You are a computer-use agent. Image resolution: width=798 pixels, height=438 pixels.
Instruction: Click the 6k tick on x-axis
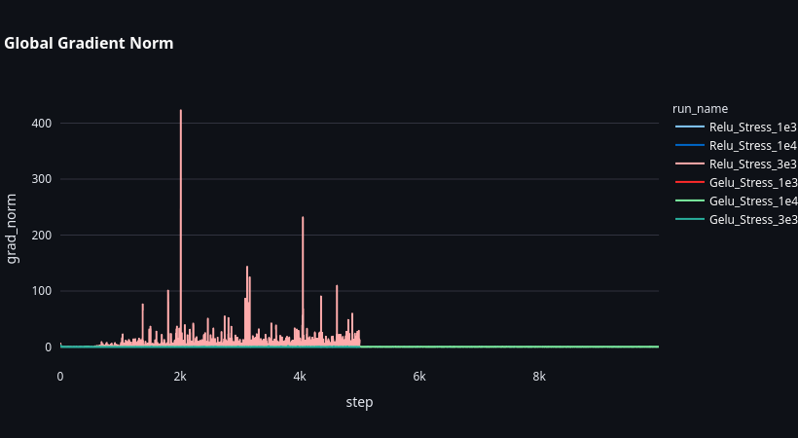coord(419,377)
